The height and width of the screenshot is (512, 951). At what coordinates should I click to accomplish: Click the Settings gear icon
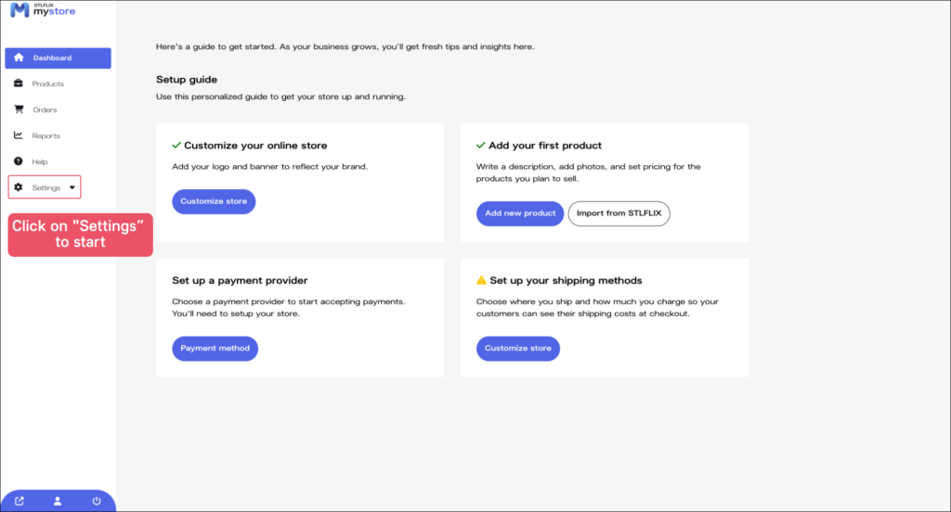coord(19,187)
